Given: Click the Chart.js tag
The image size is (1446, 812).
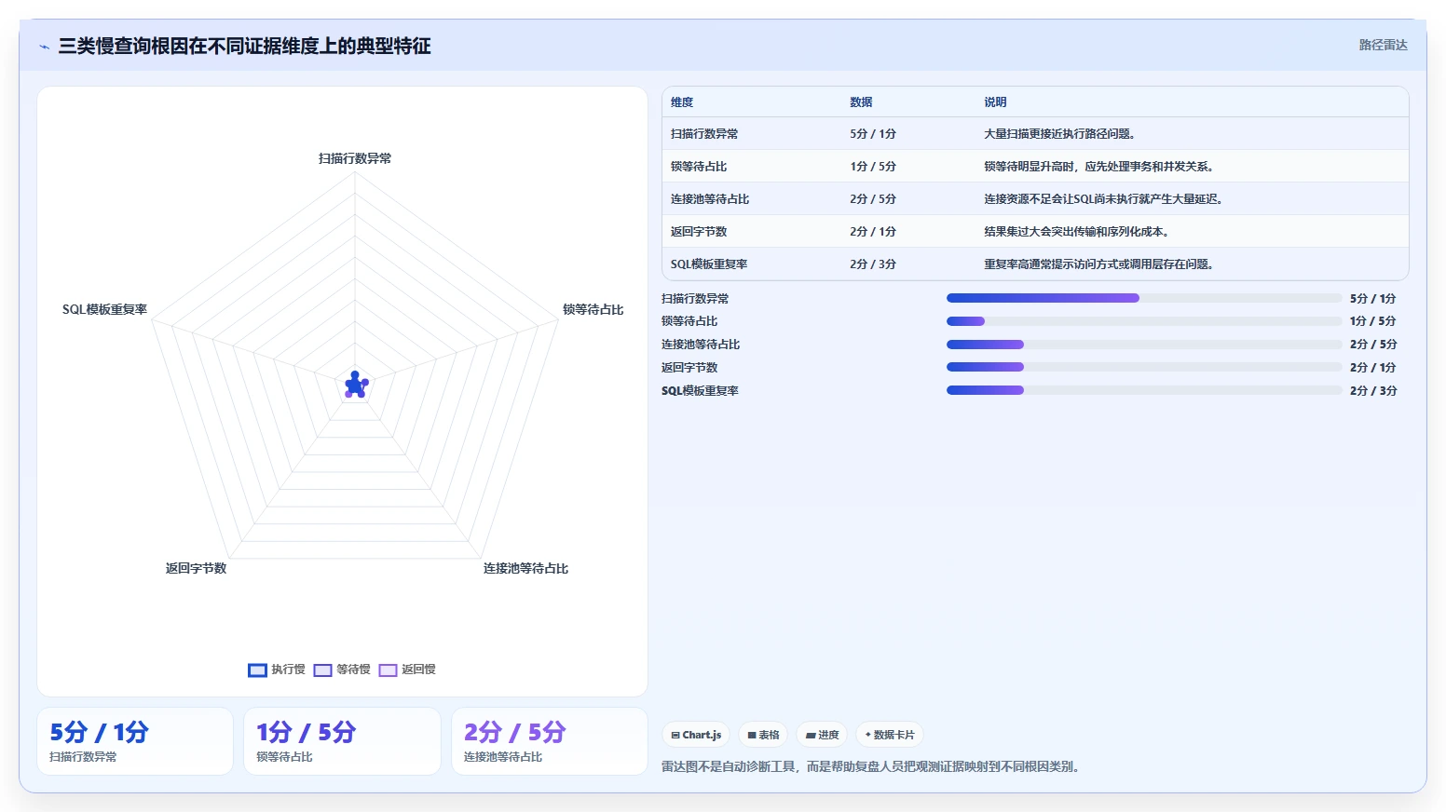Looking at the screenshot, I should click(696, 735).
